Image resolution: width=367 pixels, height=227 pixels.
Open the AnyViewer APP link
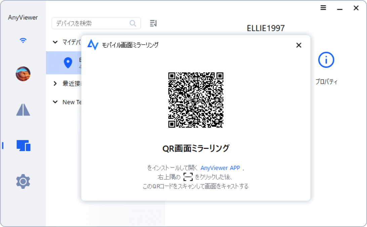point(220,168)
